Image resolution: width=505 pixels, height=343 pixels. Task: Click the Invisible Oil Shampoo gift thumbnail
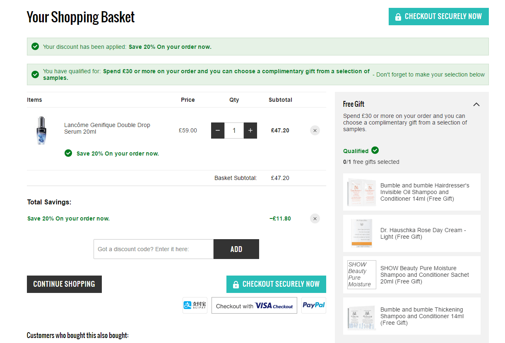click(362, 192)
